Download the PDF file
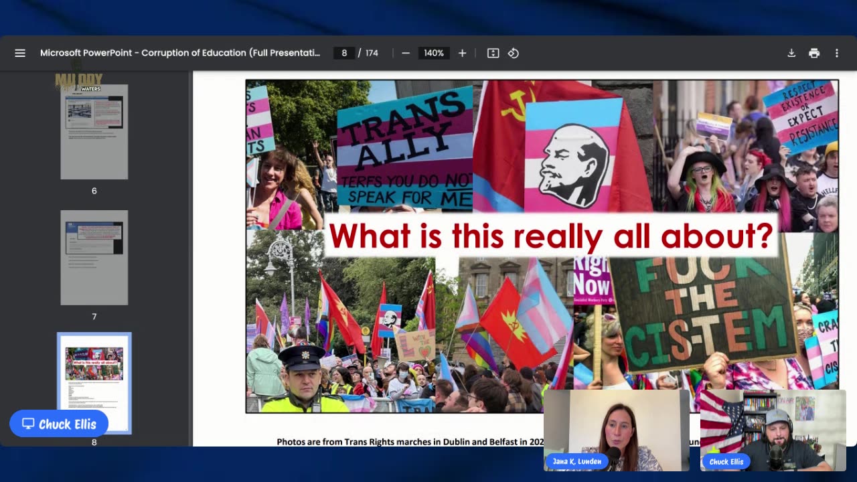The height and width of the screenshot is (482, 857). point(791,53)
